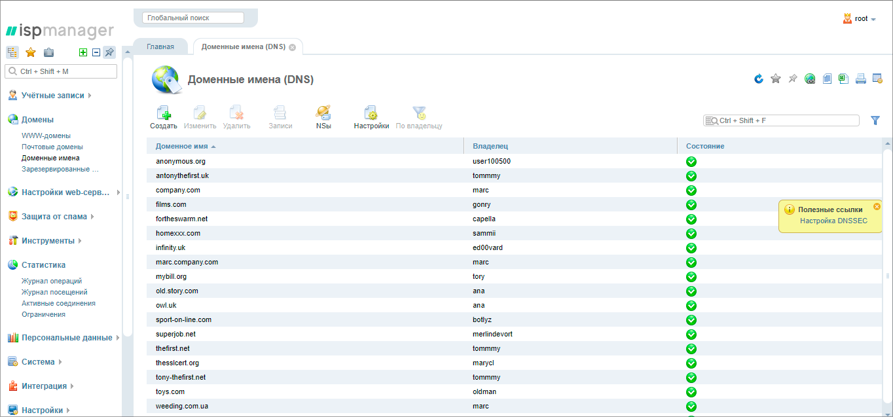Export the table to Excel
Screen dimensions: 893x417
pyautogui.click(x=844, y=79)
